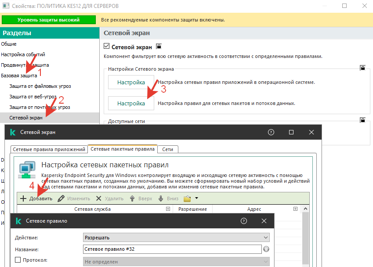Click the Адрес column header
Viewport: 373px width, 267px height.
point(254,209)
